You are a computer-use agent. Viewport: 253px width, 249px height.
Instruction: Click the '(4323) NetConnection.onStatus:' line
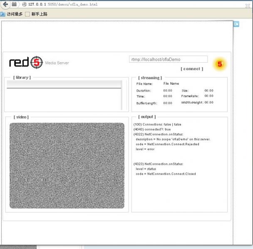(x=158, y=164)
